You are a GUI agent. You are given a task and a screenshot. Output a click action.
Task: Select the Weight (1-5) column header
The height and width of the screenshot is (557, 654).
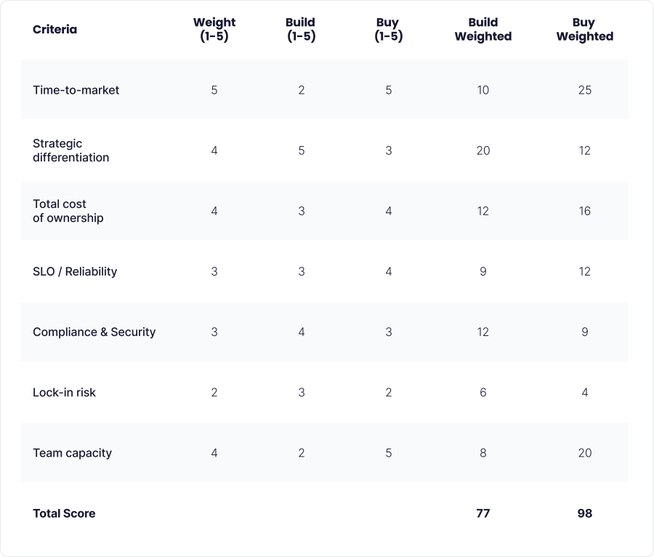[214, 30]
